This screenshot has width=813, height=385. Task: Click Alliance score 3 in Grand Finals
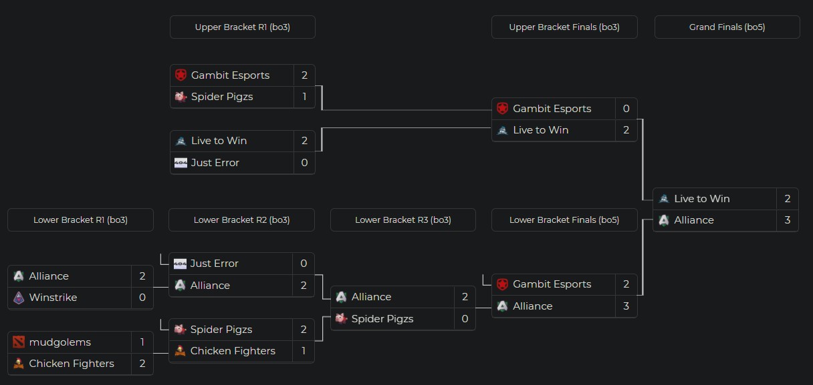(788, 220)
